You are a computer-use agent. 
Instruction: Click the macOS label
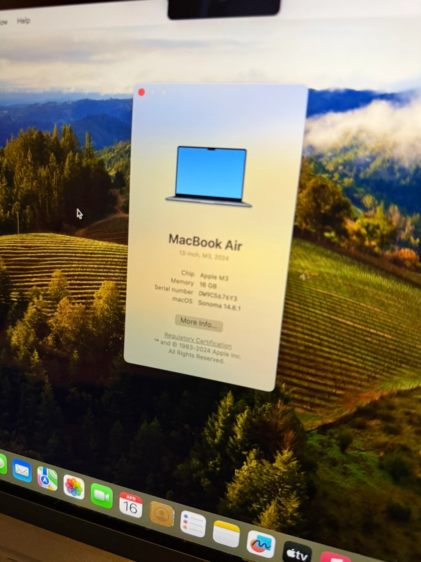click(x=182, y=300)
